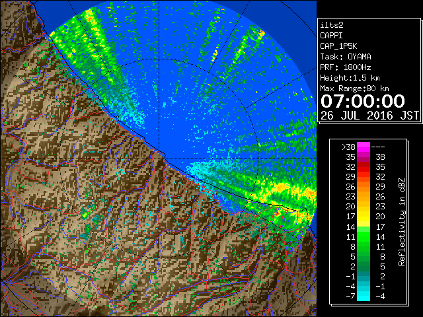Click the cyan -7 dBZ legend swatch

tap(364, 296)
